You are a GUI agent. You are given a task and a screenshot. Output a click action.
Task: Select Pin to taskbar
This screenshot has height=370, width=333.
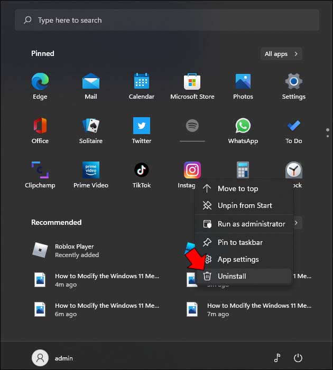point(244,242)
